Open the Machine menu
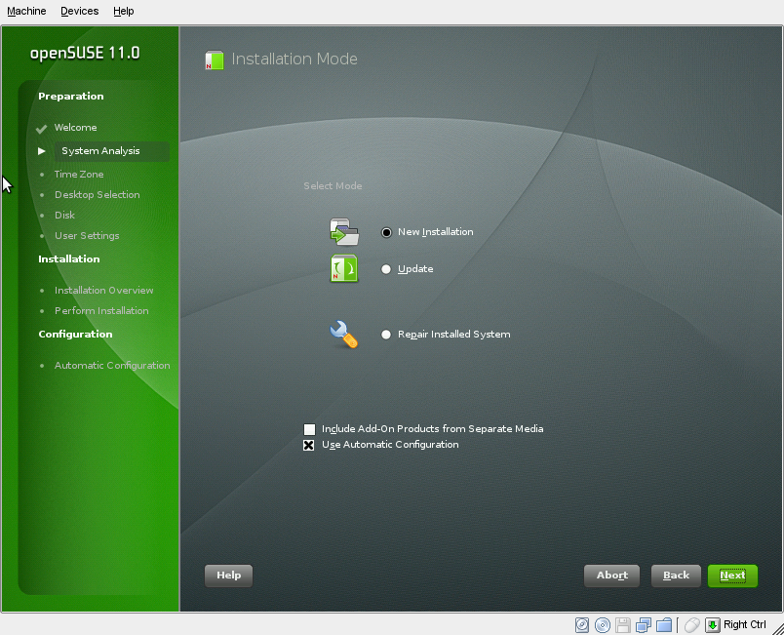This screenshot has height=635, width=784. coord(26,11)
